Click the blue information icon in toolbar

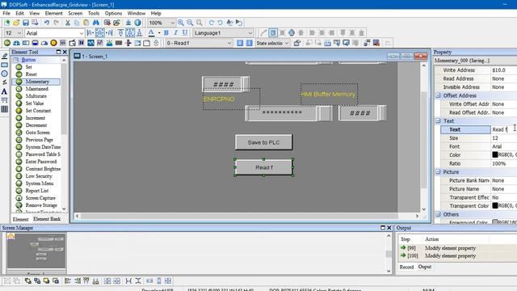point(137,23)
